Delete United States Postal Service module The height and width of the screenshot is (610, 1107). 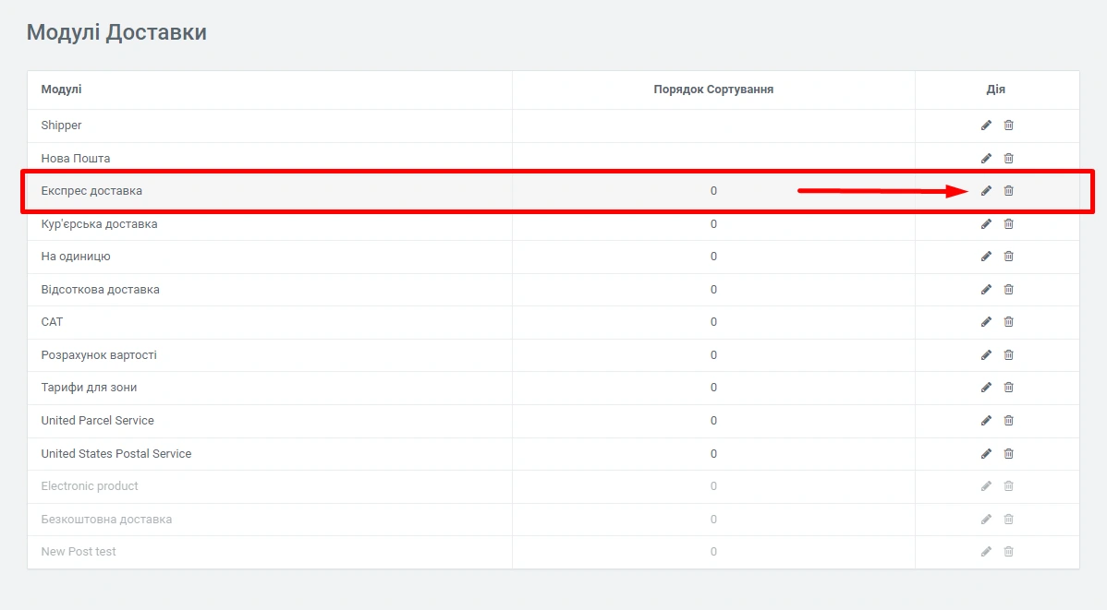1009,454
